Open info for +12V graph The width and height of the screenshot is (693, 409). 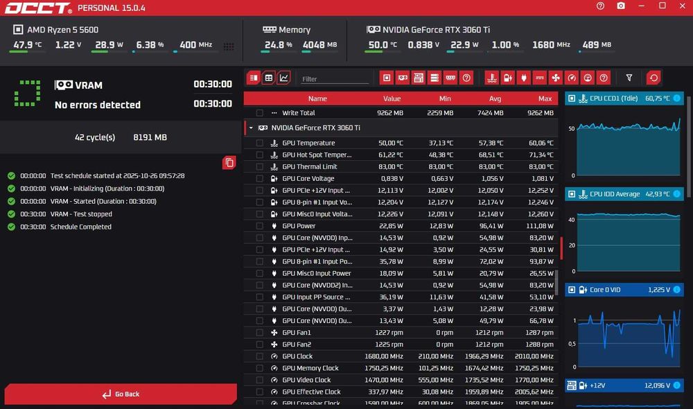[676, 385]
